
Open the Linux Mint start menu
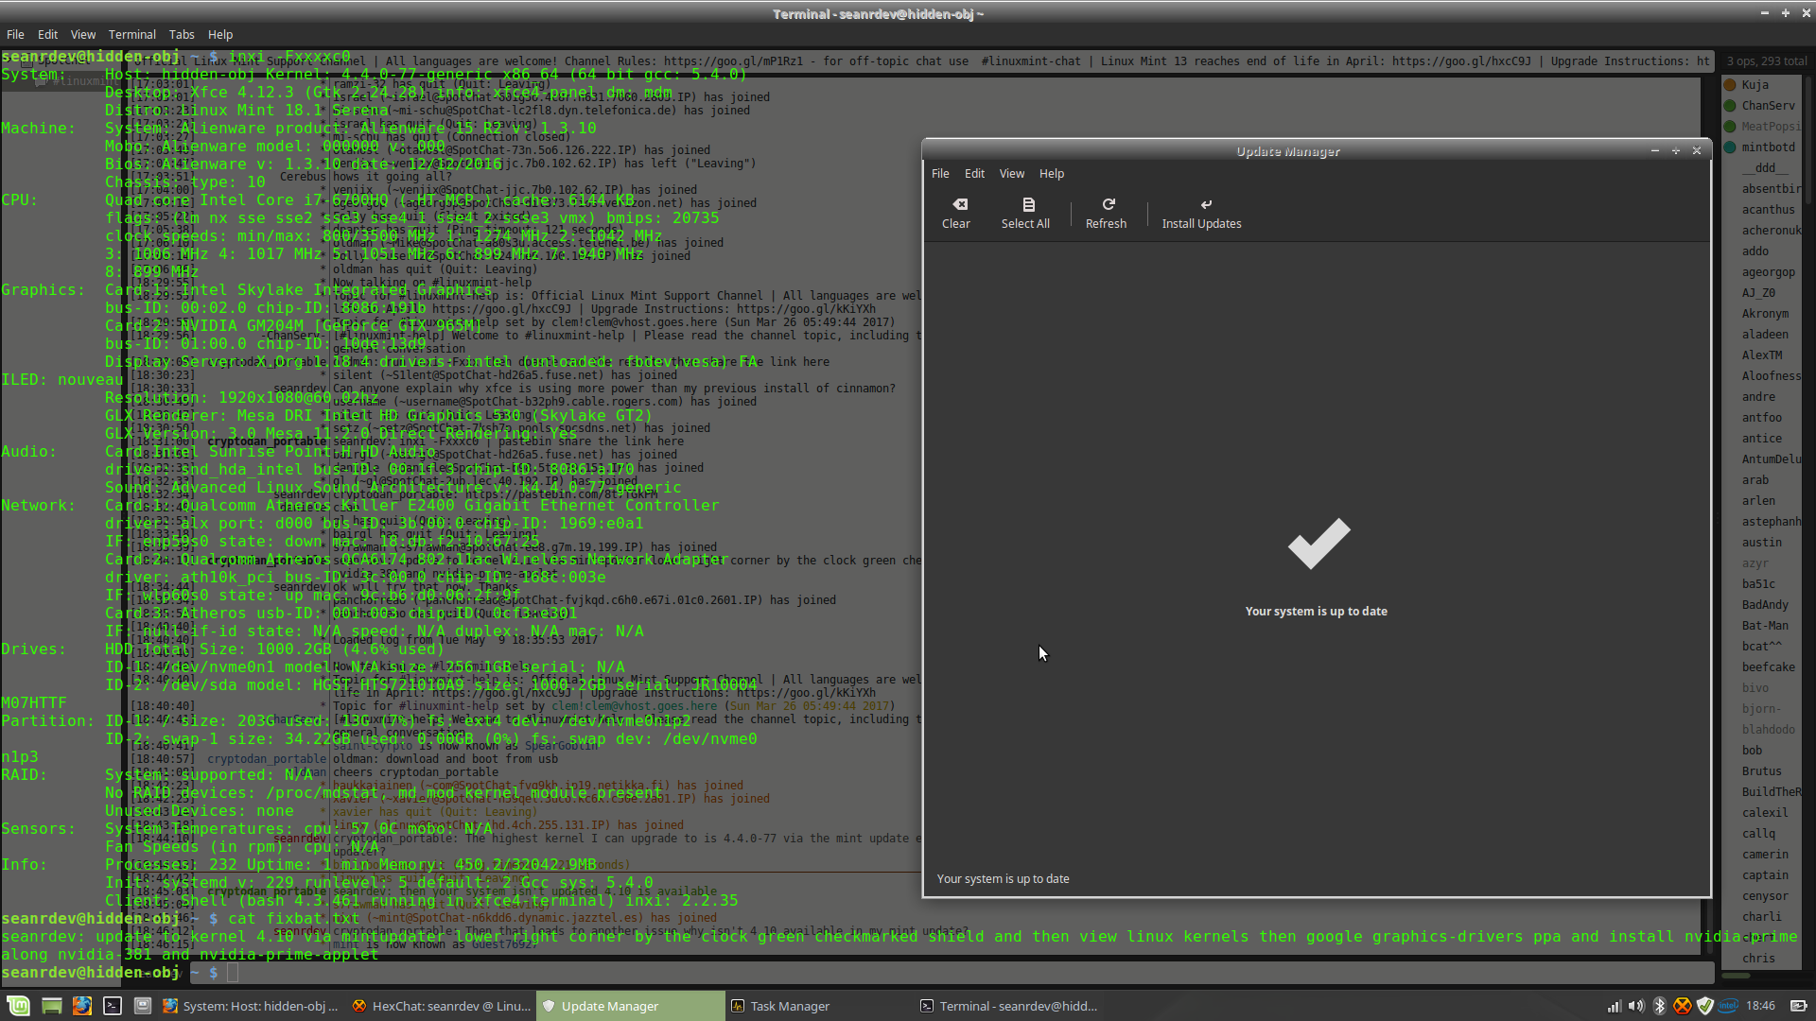(18, 1006)
